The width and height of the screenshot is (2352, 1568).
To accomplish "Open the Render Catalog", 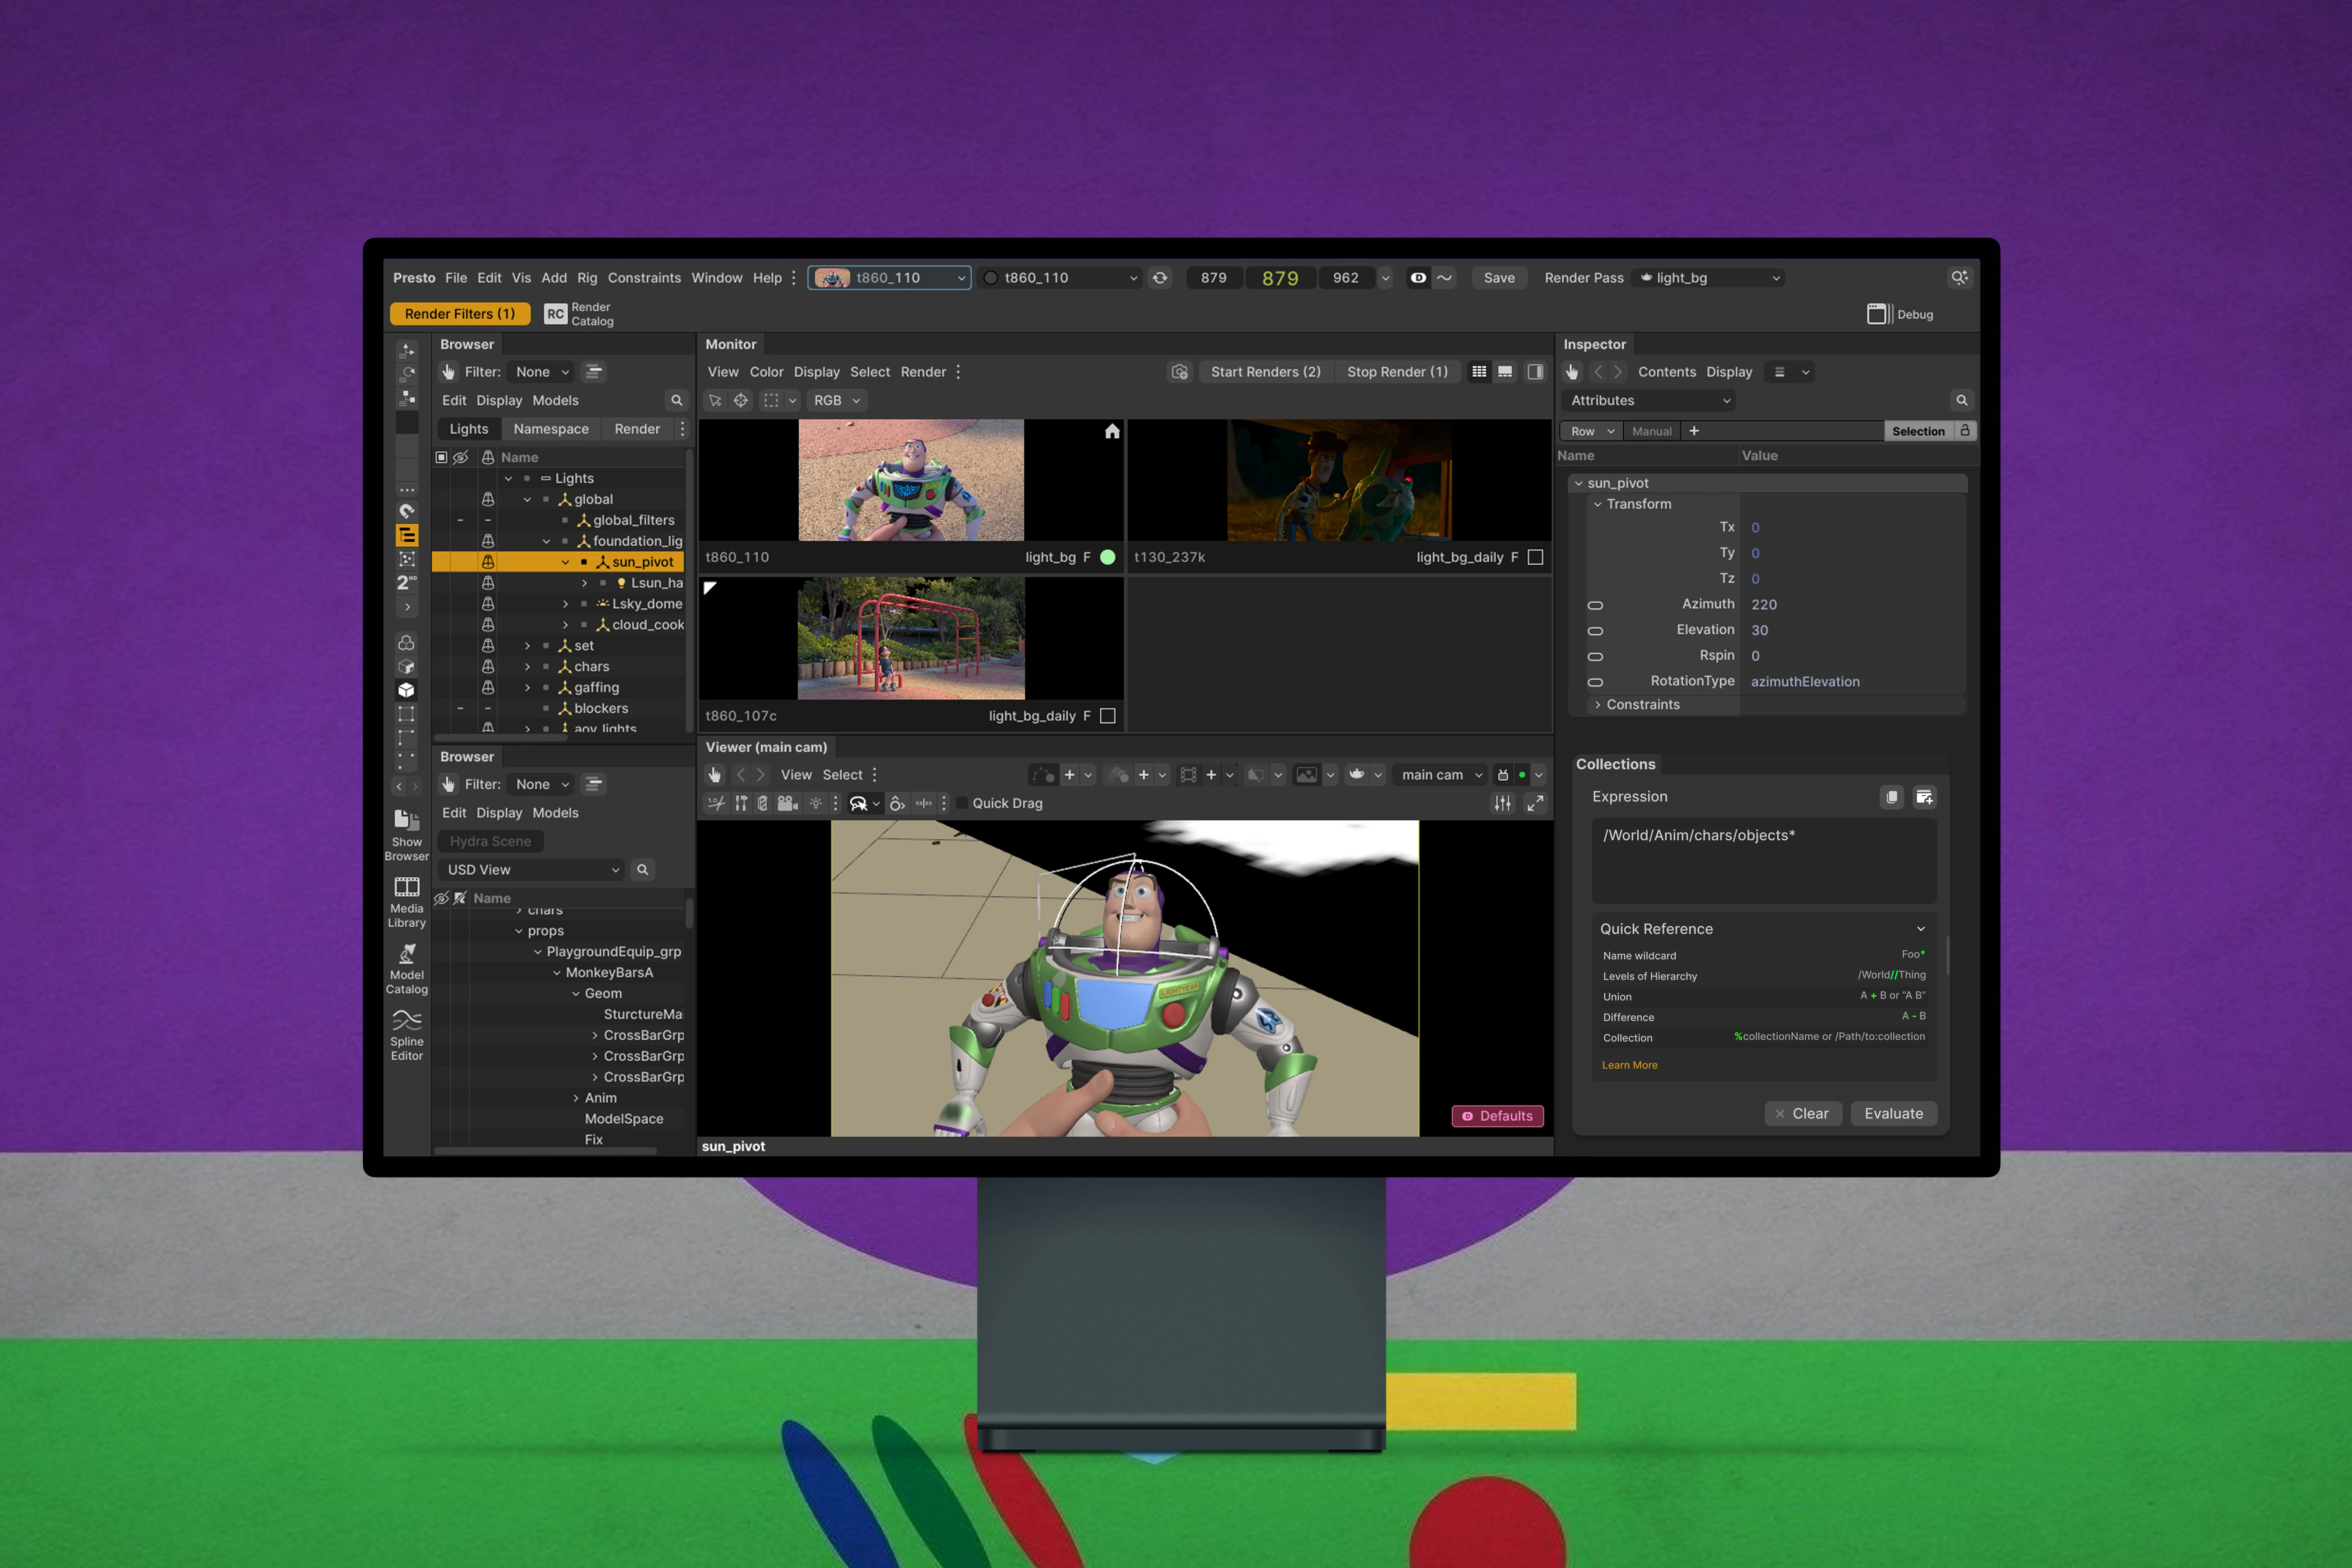I will coord(579,314).
